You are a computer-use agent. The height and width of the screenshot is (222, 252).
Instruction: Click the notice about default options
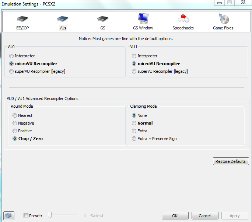click(126, 39)
